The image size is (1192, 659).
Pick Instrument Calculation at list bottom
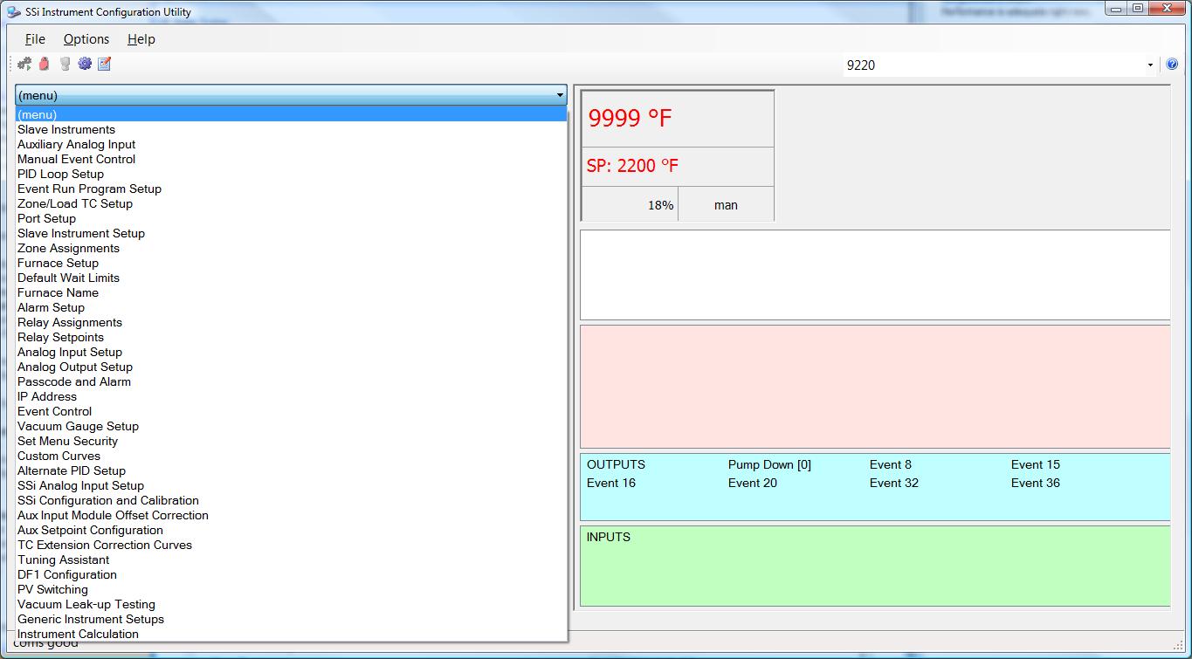291,634
